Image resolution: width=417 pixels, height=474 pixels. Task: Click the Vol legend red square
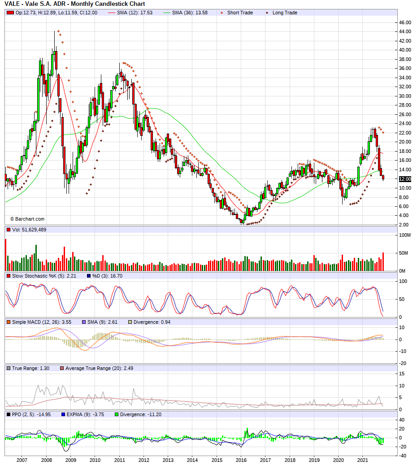click(x=9, y=230)
